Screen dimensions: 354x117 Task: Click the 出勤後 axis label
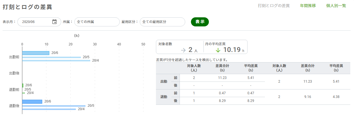(14, 73)
